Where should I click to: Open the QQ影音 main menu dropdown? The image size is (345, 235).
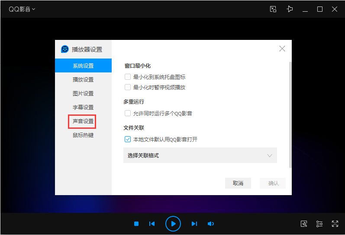tap(22, 9)
